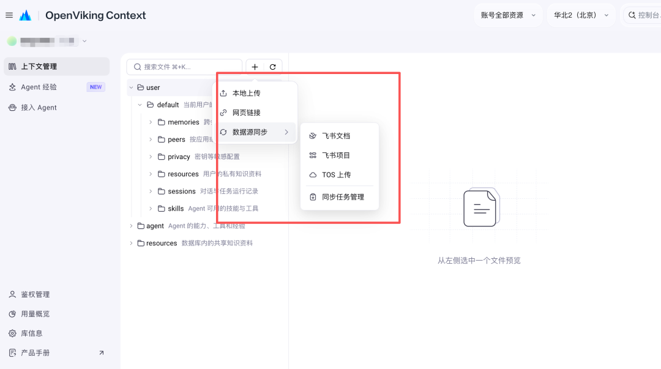Expand the agent folder
Screen dimensions: 661x369
(131, 226)
